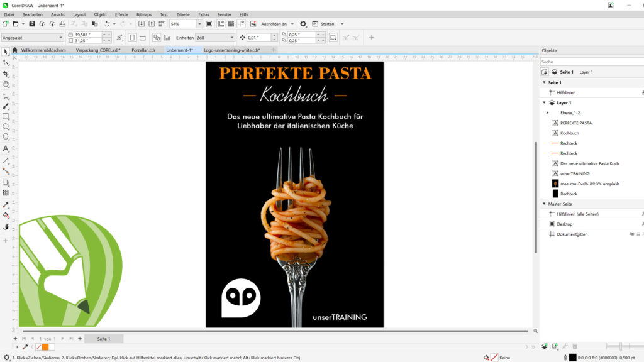Open the zoom level dropdown showing 54%
The height and width of the screenshot is (362, 644).
199,24
